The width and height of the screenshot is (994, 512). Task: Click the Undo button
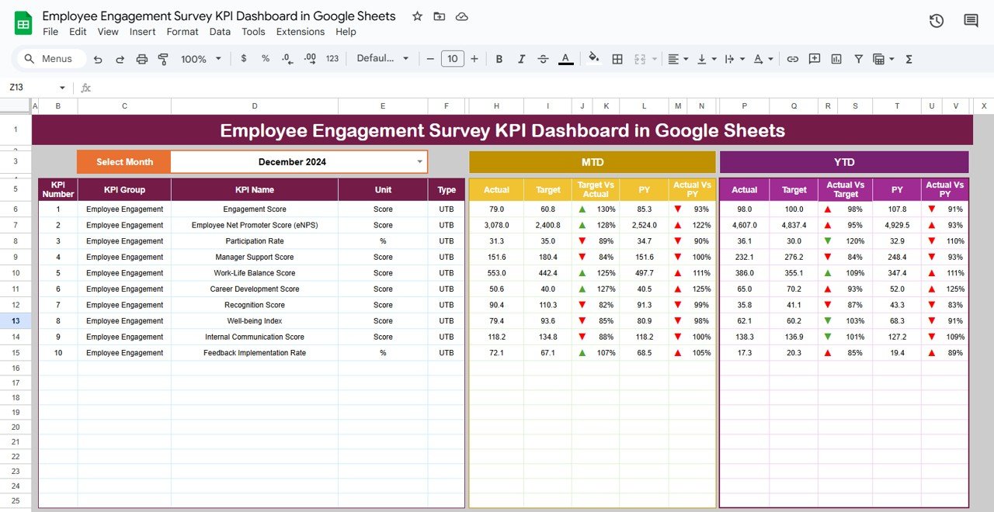pyautogui.click(x=98, y=58)
